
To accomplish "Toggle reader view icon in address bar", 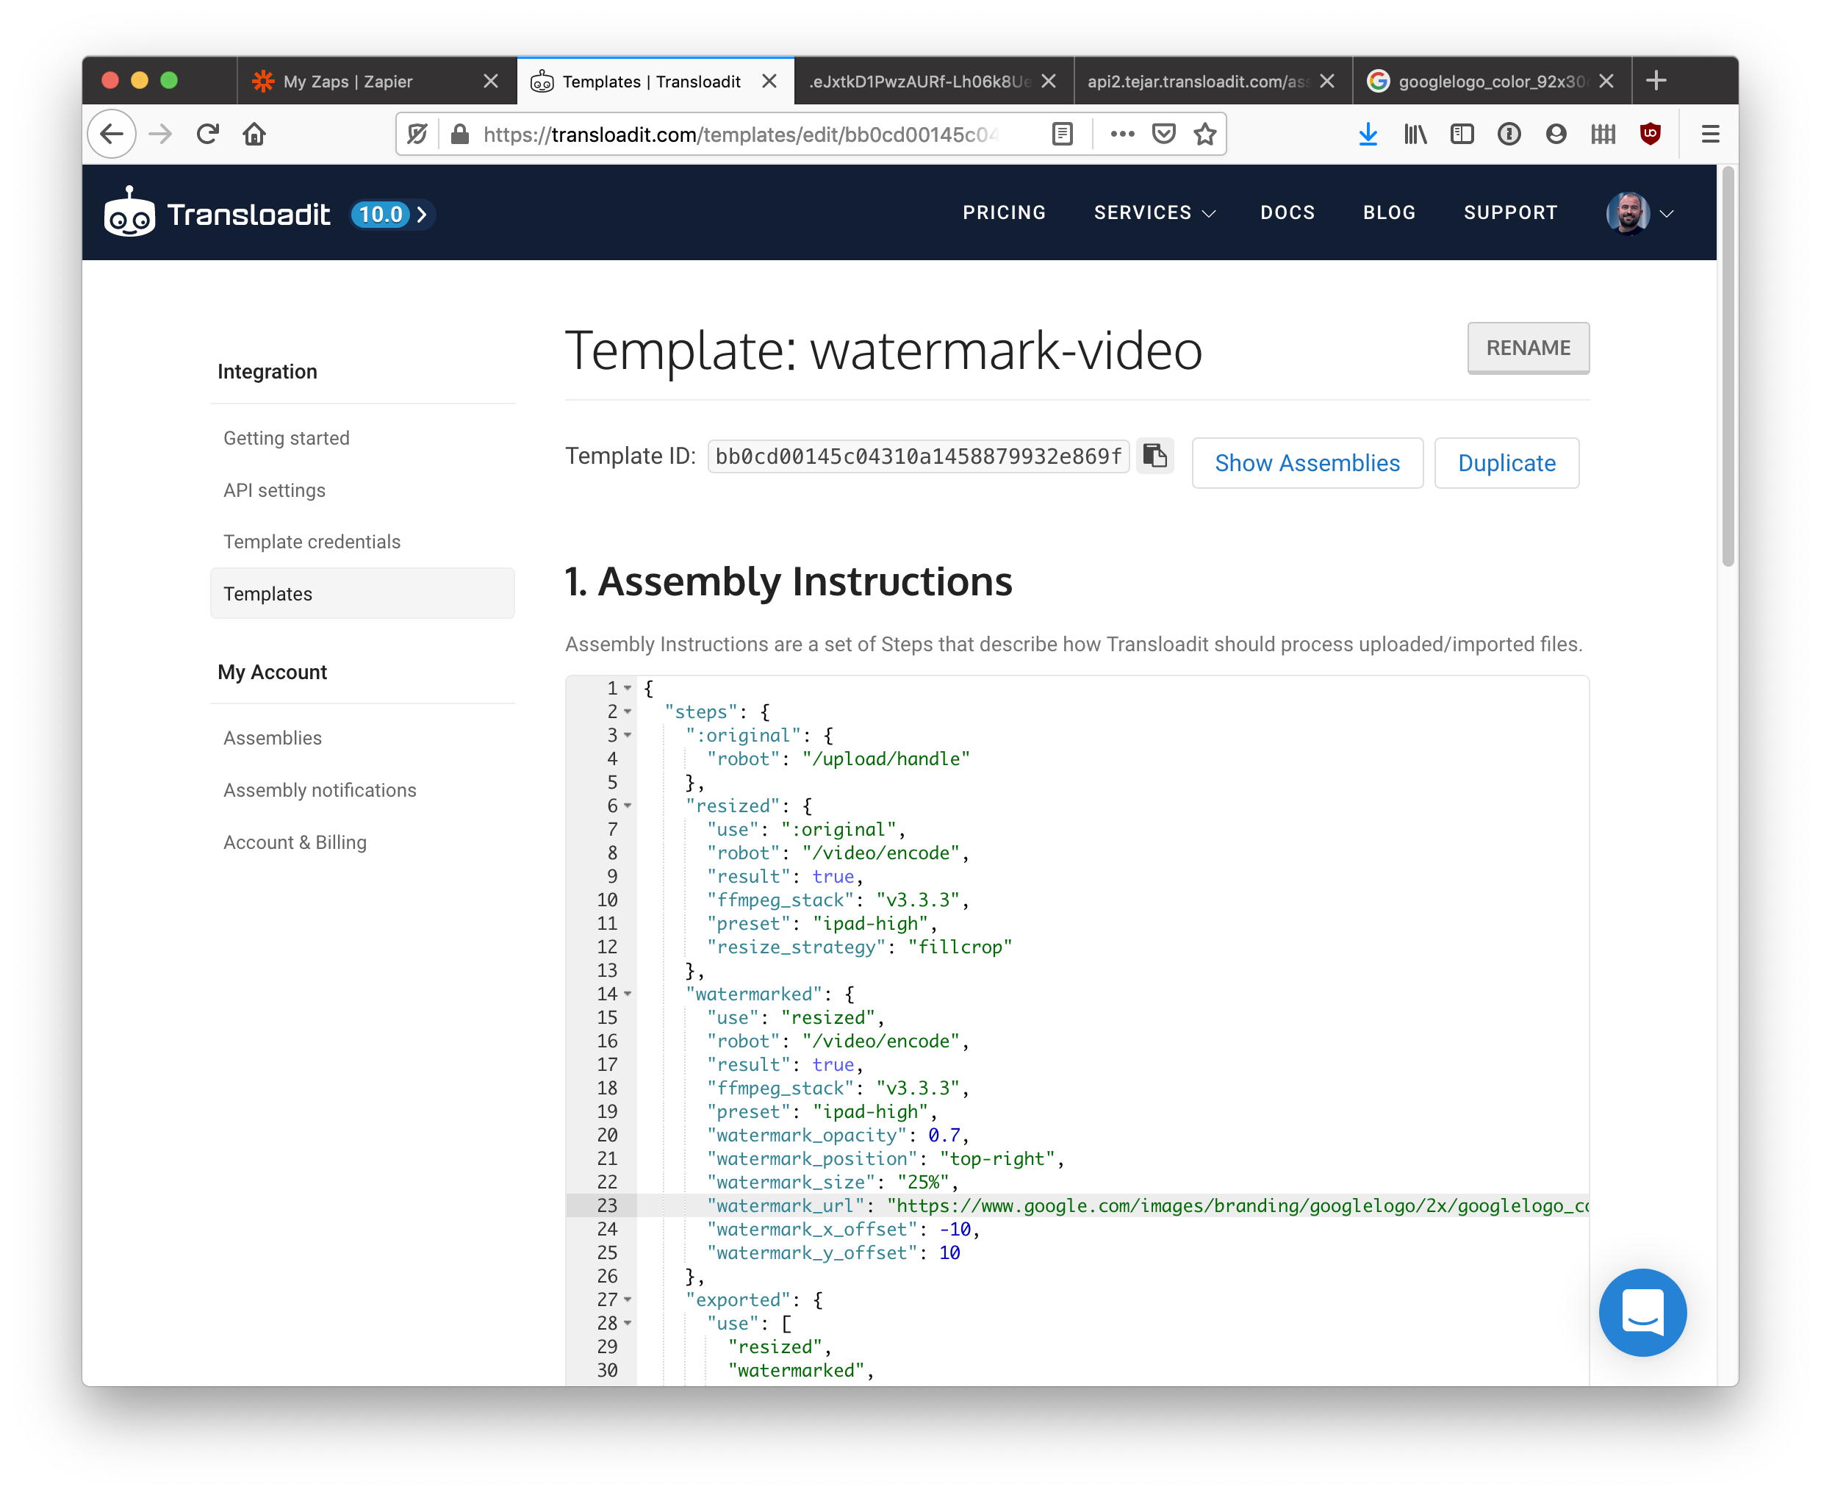I will pyautogui.click(x=1063, y=135).
